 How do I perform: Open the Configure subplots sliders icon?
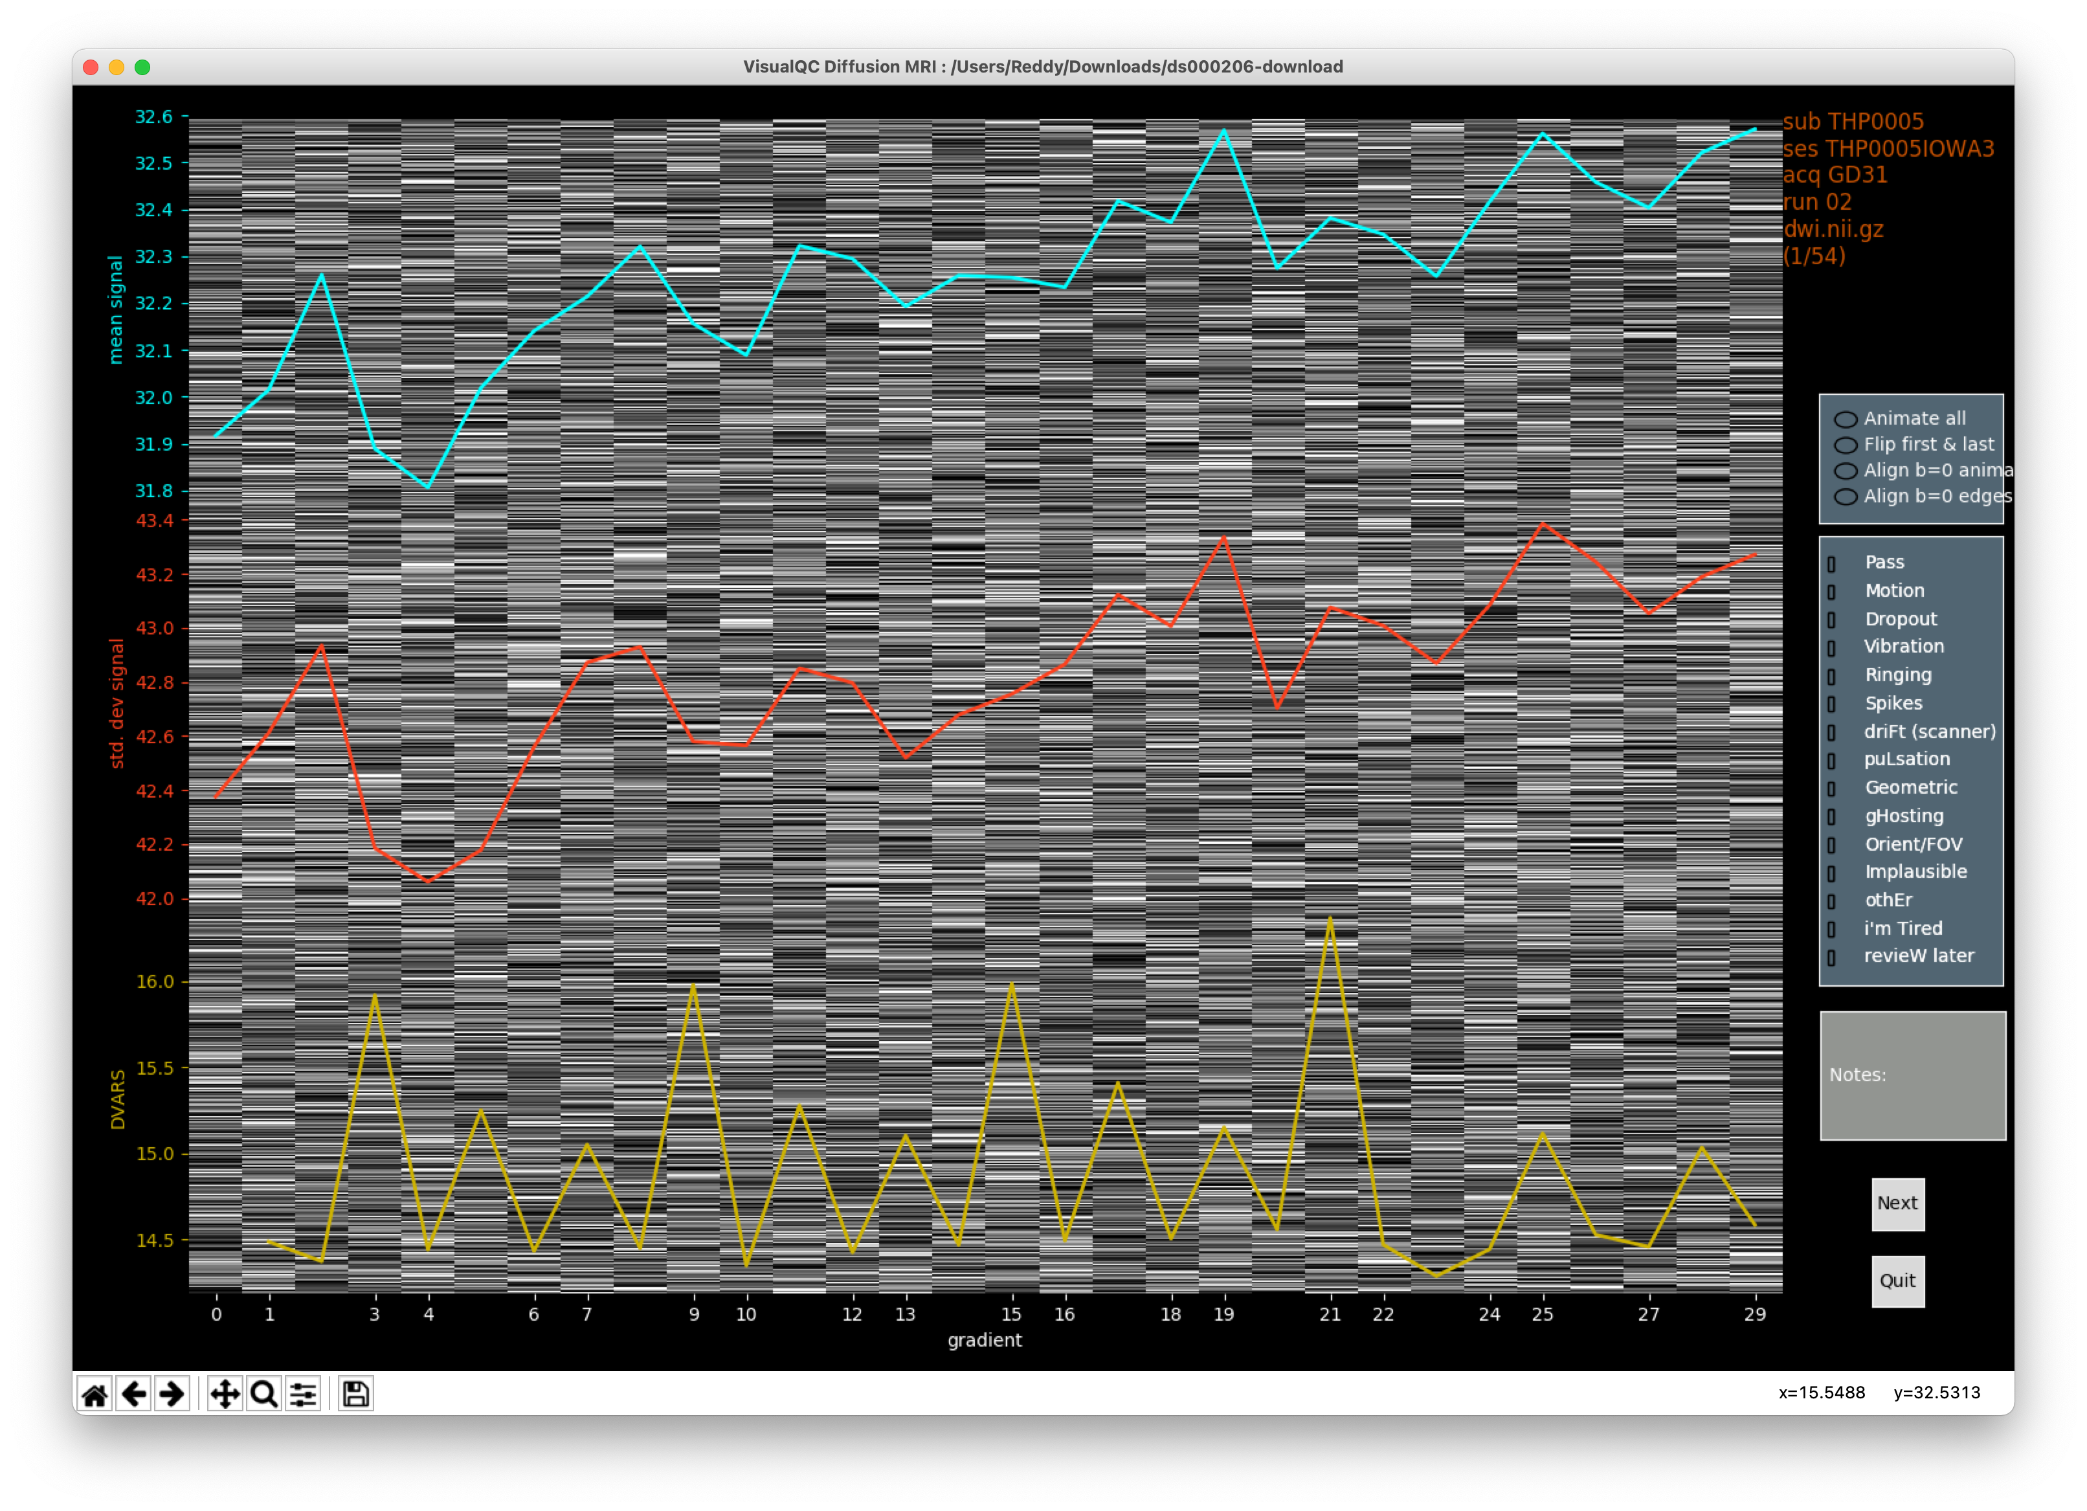[303, 1393]
